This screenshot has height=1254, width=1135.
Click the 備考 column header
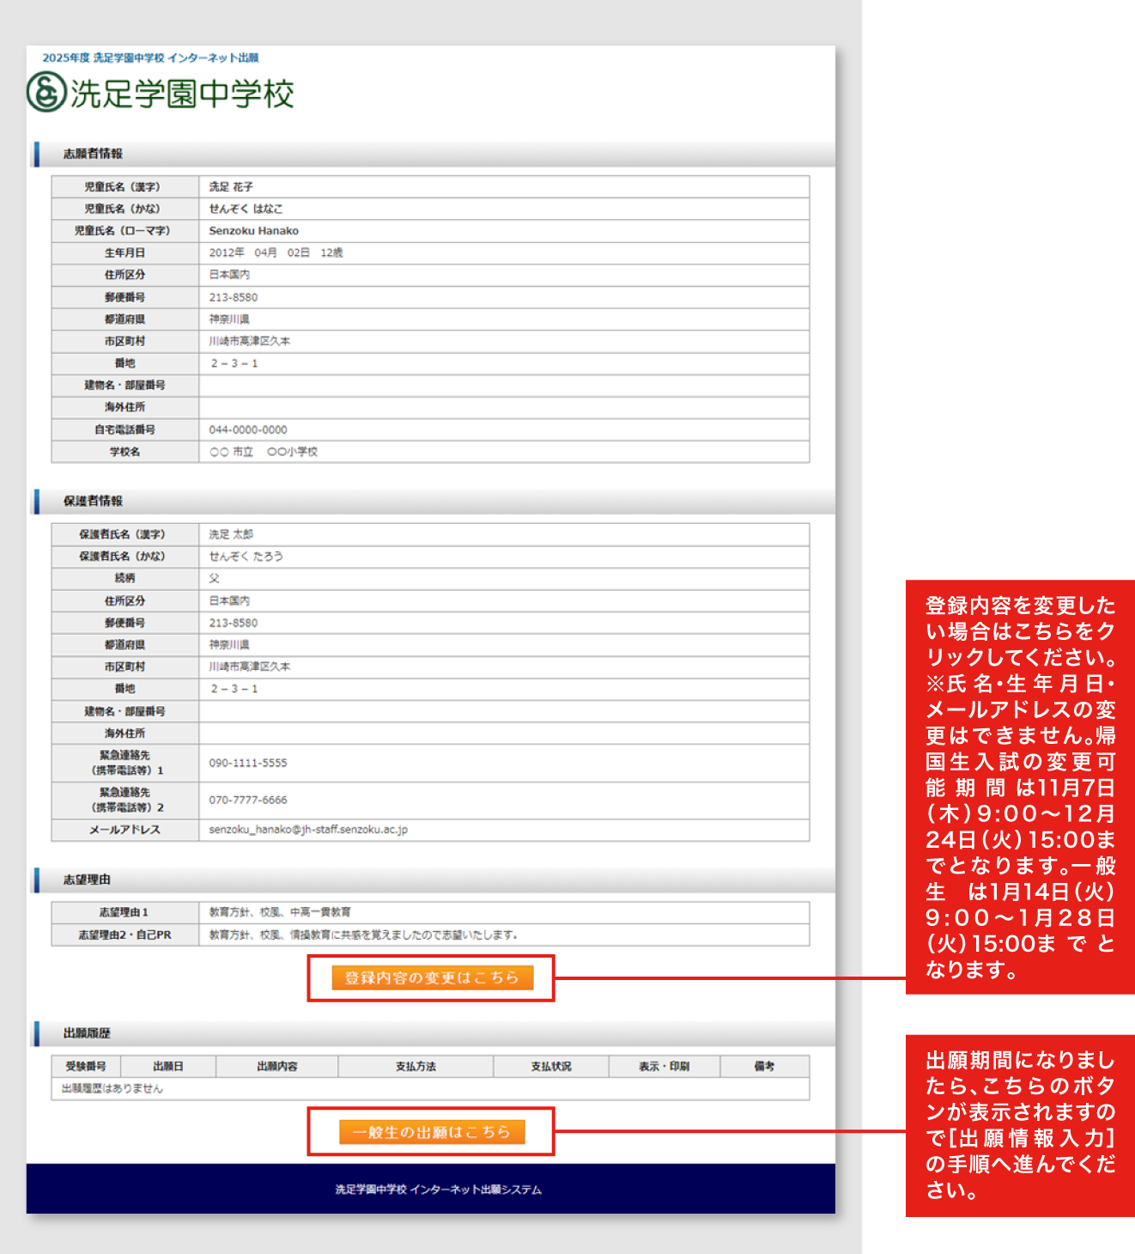(764, 1066)
